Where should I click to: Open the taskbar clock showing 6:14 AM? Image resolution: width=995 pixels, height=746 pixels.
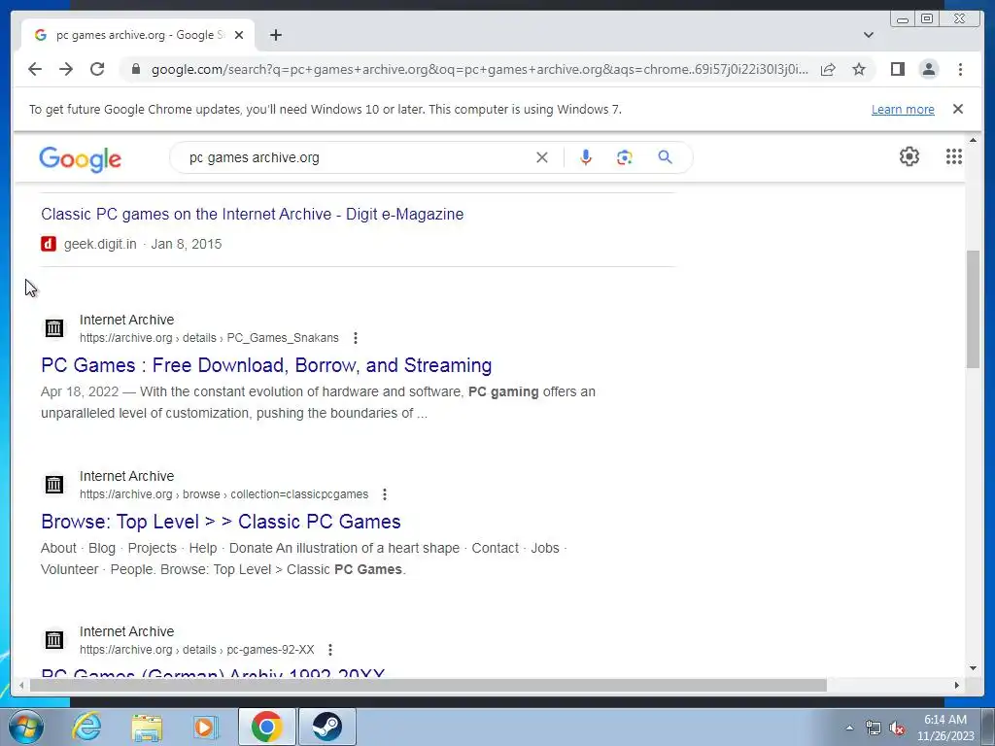point(944,728)
